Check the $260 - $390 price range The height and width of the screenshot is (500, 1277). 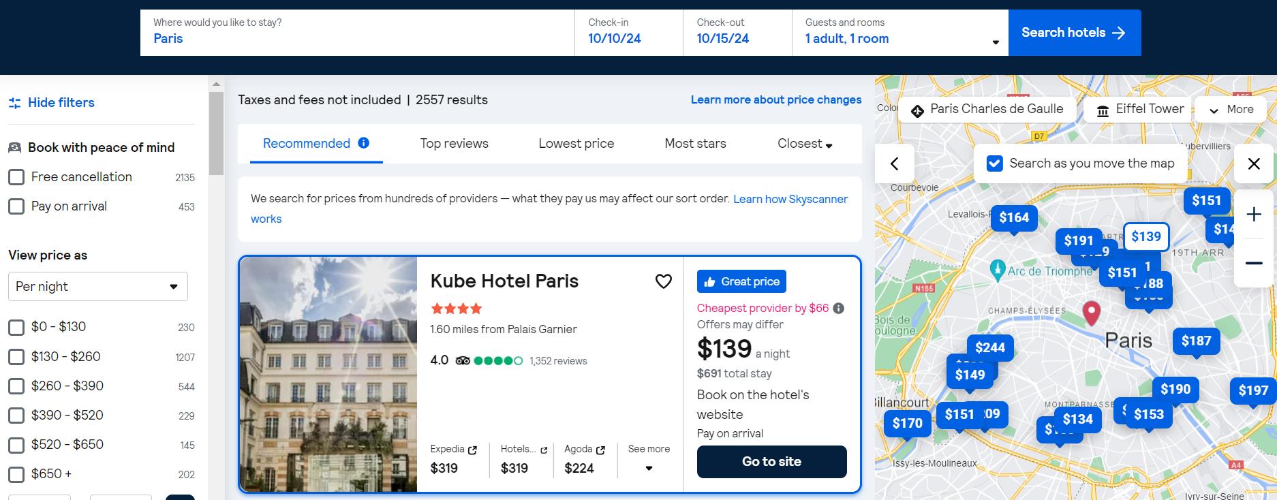pyautogui.click(x=16, y=386)
